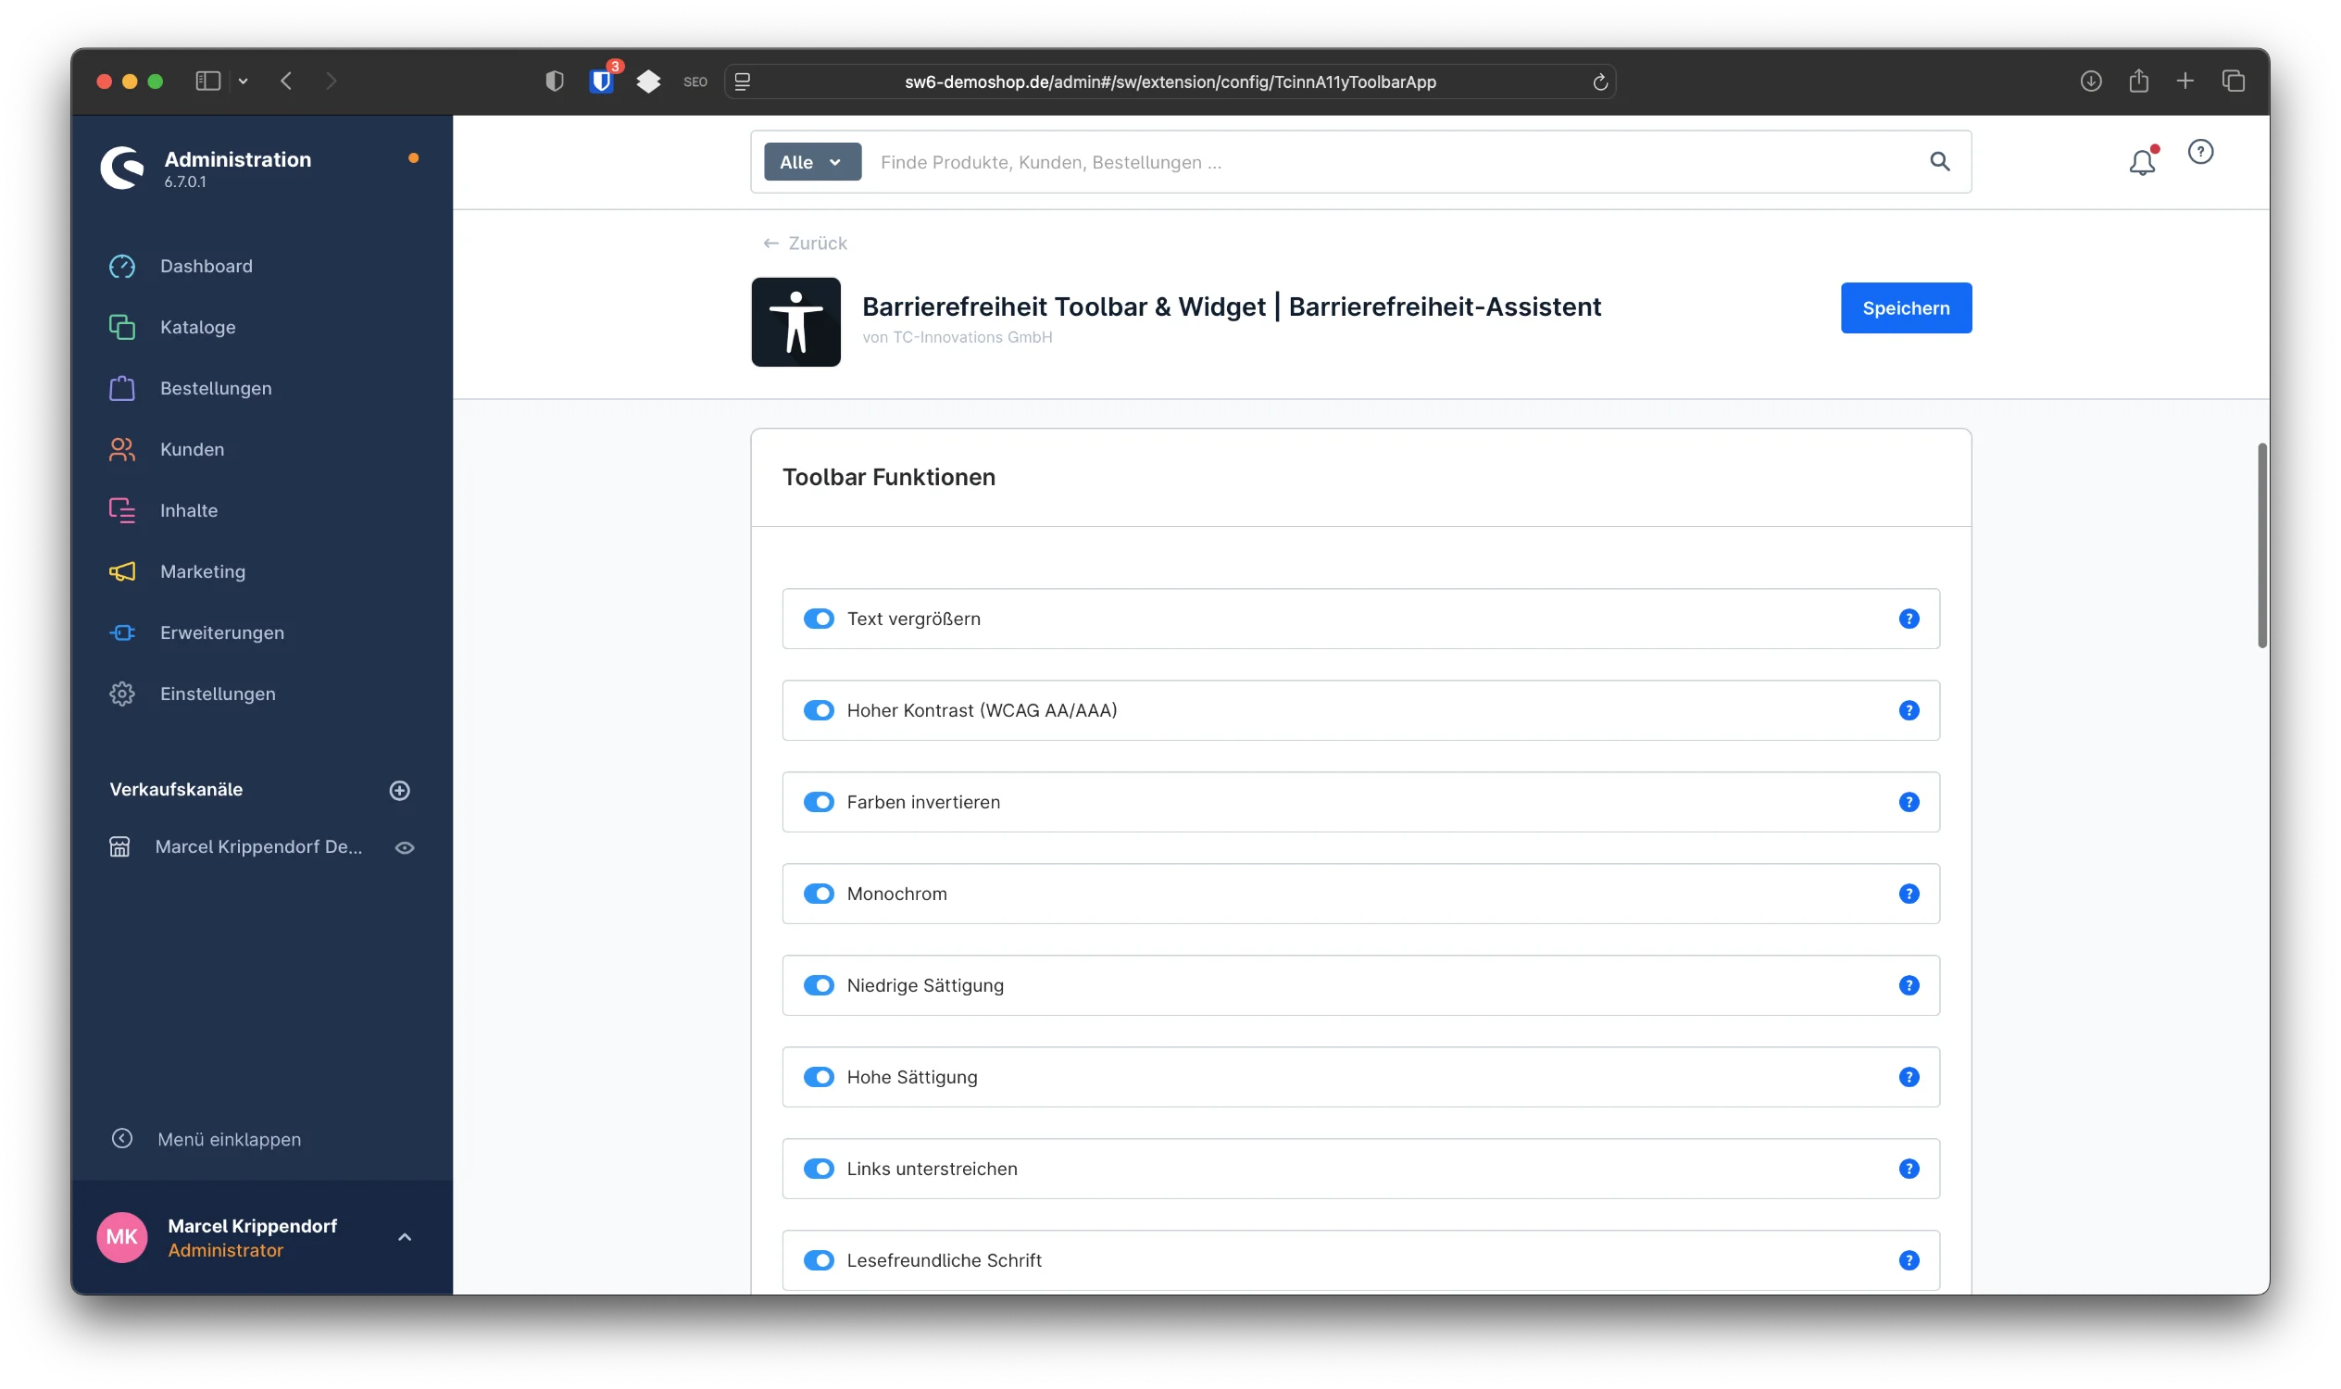This screenshot has height=1389, width=2341.
Task: Open the Inhalte section
Action: tap(189, 510)
